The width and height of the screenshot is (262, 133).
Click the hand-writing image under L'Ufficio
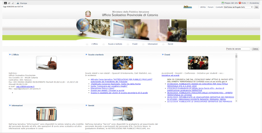[47, 63]
